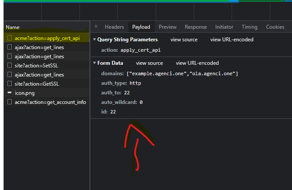
Task: Open the Initiator tab
Action: (x=224, y=27)
